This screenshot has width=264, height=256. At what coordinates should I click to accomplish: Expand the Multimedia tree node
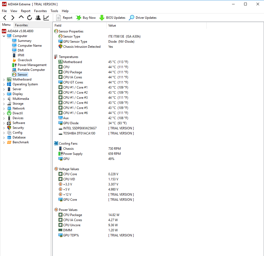coord(4,99)
